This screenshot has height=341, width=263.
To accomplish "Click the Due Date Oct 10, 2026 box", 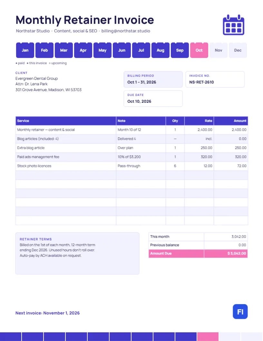I will (153, 98).
